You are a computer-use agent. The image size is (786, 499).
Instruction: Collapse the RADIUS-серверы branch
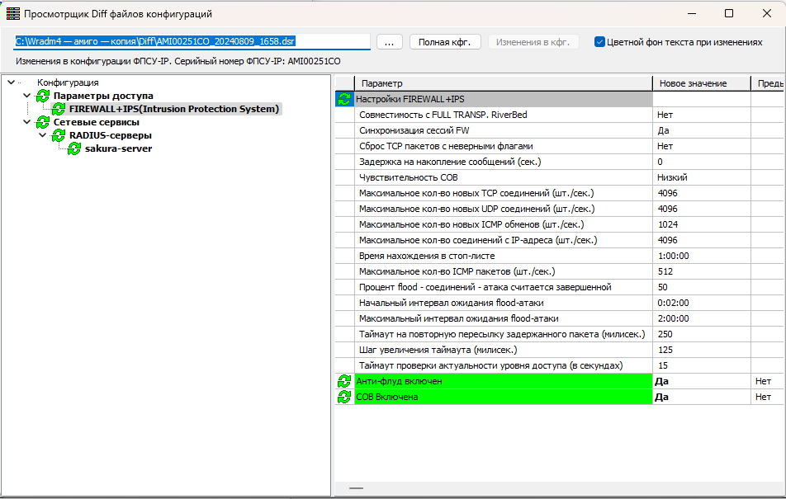(42, 135)
